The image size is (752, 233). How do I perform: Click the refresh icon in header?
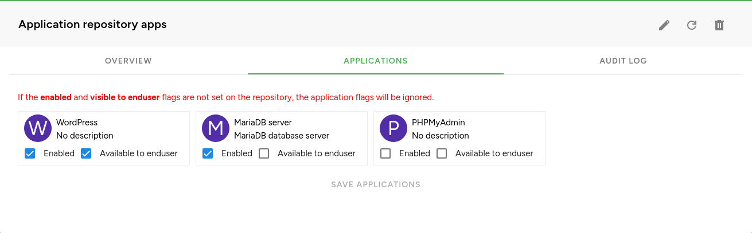point(692,25)
